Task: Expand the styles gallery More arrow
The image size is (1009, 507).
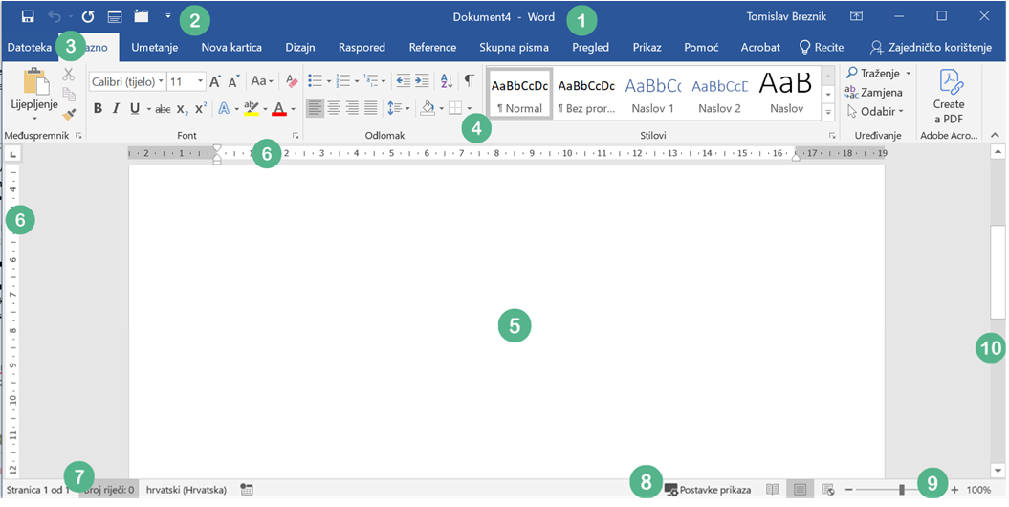Action: click(x=827, y=113)
